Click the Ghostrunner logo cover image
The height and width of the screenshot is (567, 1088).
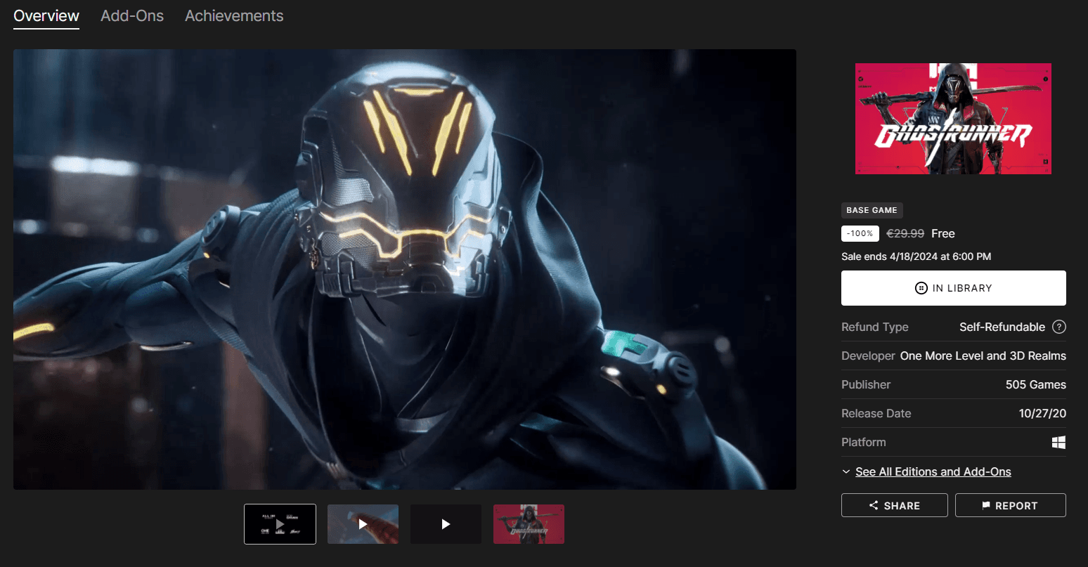point(953,119)
